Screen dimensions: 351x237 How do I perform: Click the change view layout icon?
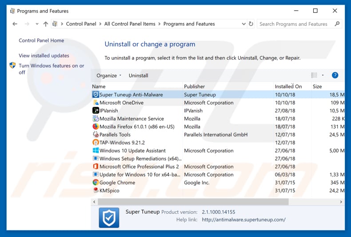314,75
